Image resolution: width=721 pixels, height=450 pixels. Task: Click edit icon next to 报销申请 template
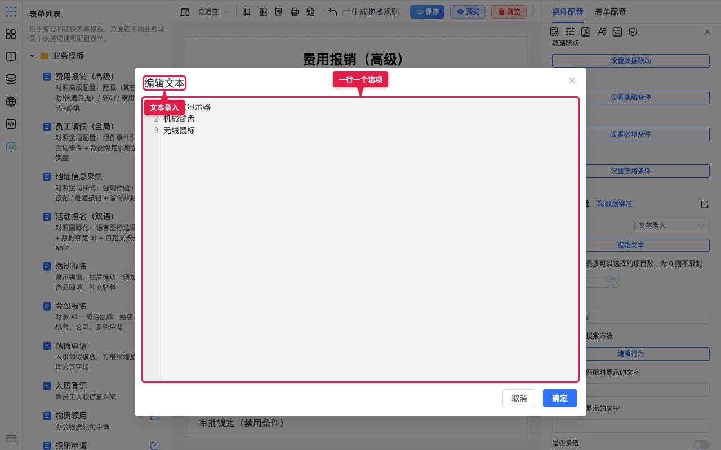(154, 445)
